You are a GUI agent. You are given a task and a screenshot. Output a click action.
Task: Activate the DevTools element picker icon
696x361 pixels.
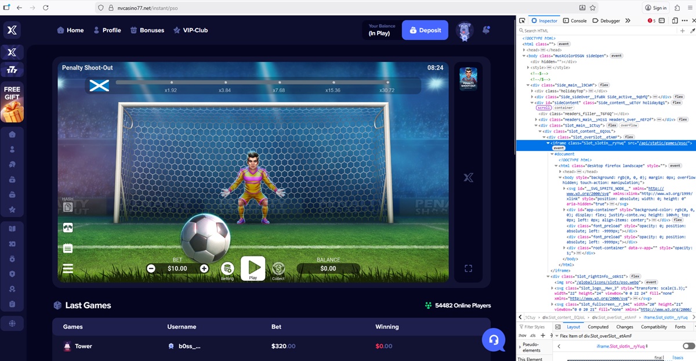522,20
